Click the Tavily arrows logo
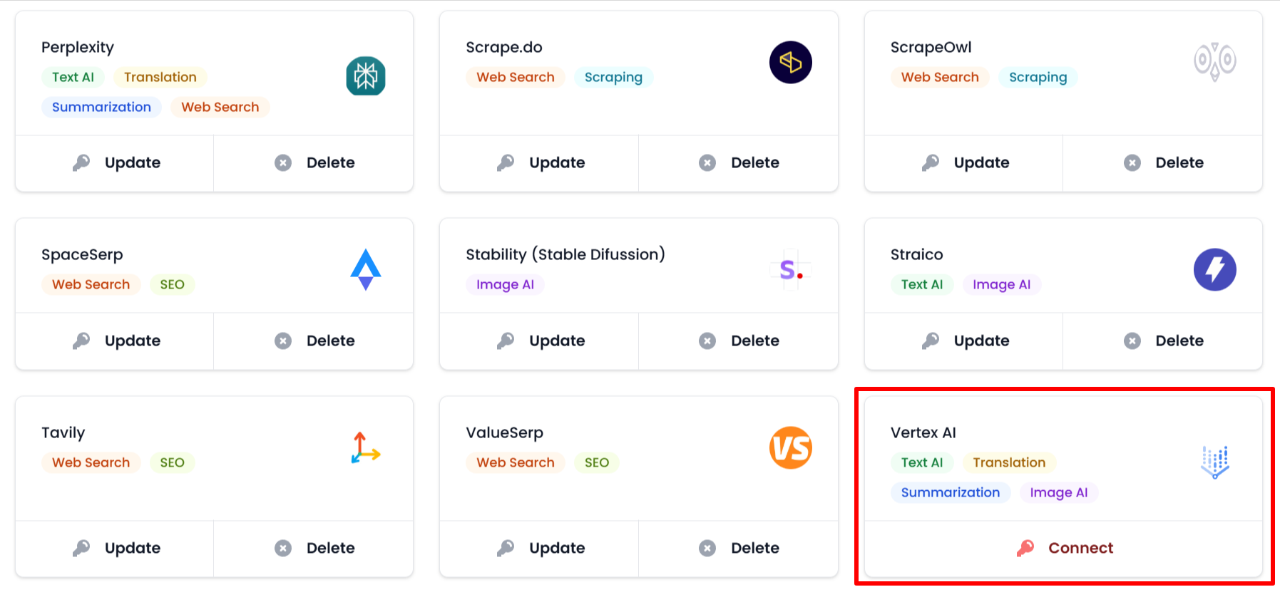 (x=366, y=448)
